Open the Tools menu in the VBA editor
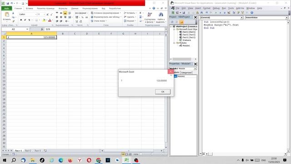The image size is (291, 164). (231, 8)
